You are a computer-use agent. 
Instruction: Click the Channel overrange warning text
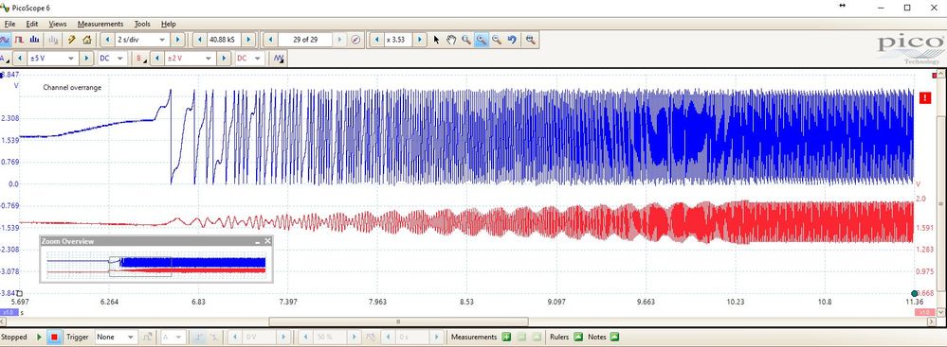(x=72, y=87)
